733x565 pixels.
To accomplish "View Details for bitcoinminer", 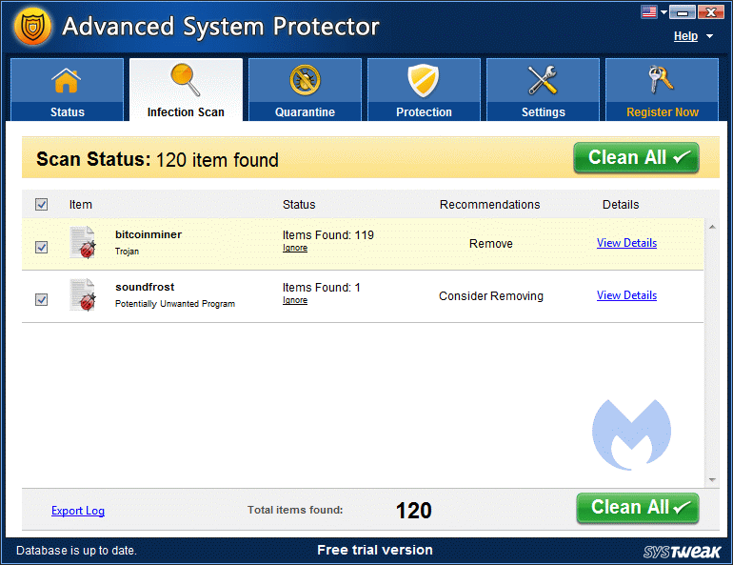I will tap(626, 243).
